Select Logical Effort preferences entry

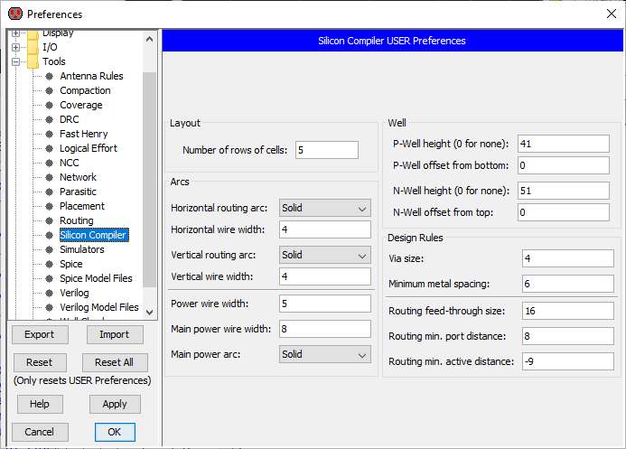[x=89, y=148]
